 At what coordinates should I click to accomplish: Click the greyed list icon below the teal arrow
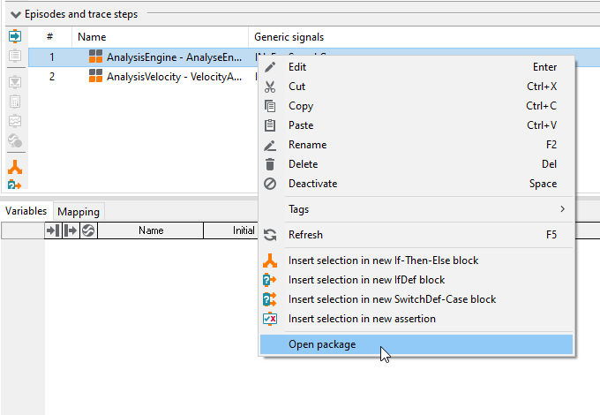pyautogui.click(x=15, y=56)
